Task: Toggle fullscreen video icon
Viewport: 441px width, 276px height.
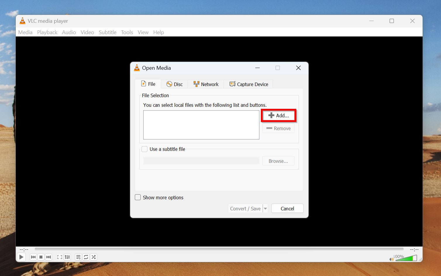Action: pos(60,257)
